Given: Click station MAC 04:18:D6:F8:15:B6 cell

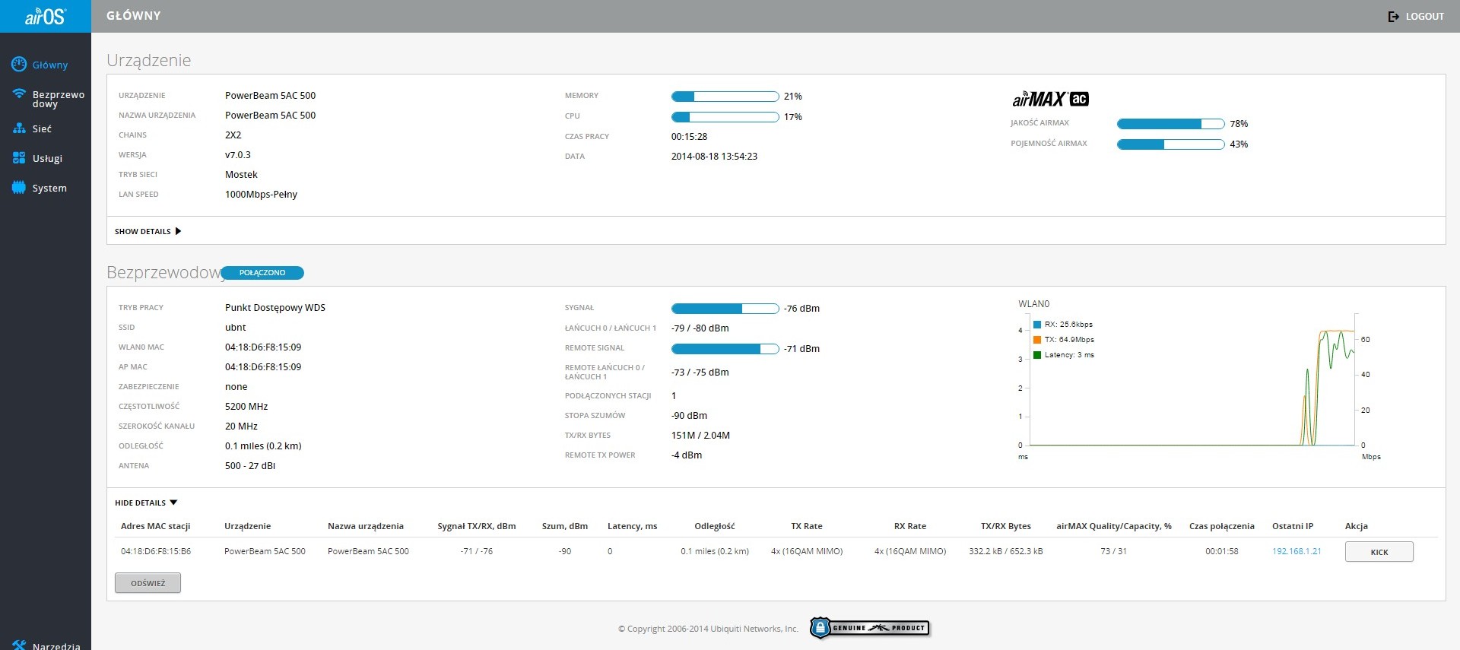Looking at the screenshot, I should (x=156, y=551).
